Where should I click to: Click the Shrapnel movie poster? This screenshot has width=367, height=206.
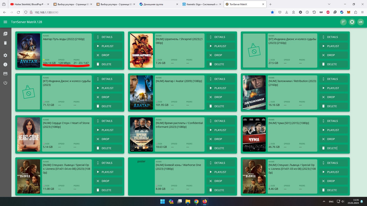(141, 51)
